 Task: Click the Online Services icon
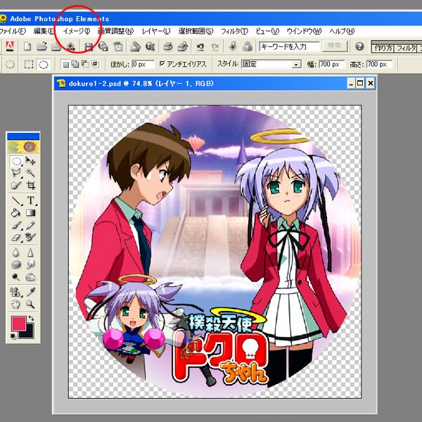click(151, 46)
